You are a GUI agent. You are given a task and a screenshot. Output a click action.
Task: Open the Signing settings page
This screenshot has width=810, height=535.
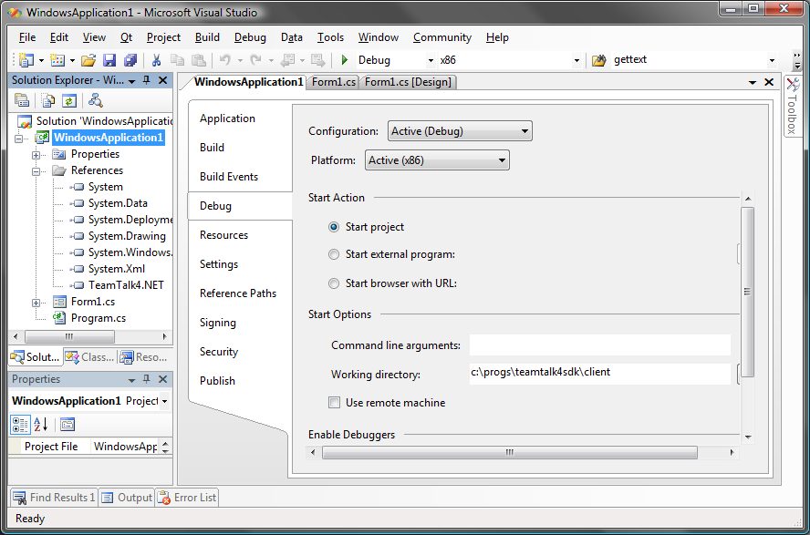(218, 323)
